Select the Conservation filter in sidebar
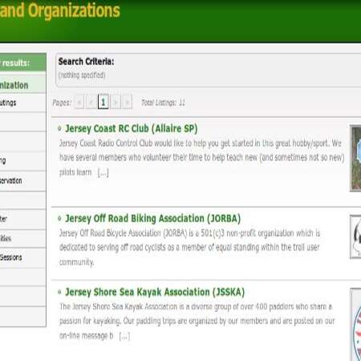The image size is (361, 361). pyautogui.click(x=22, y=180)
